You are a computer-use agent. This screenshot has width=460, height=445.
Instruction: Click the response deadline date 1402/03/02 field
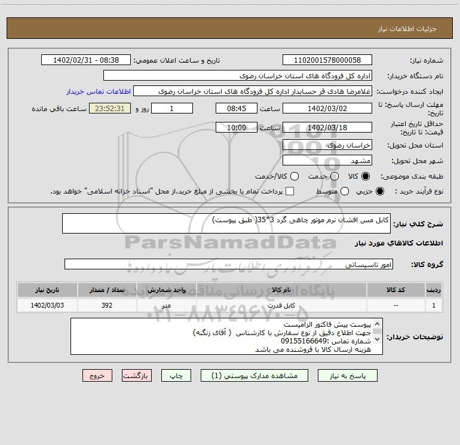click(327, 108)
